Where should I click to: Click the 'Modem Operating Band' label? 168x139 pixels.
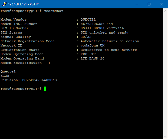tap(22, 58)
